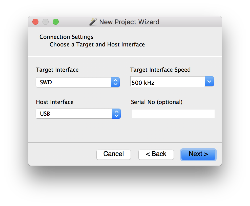Click the green zoom window button
This screenshot has width=250, height=206.
pos(56,22)
